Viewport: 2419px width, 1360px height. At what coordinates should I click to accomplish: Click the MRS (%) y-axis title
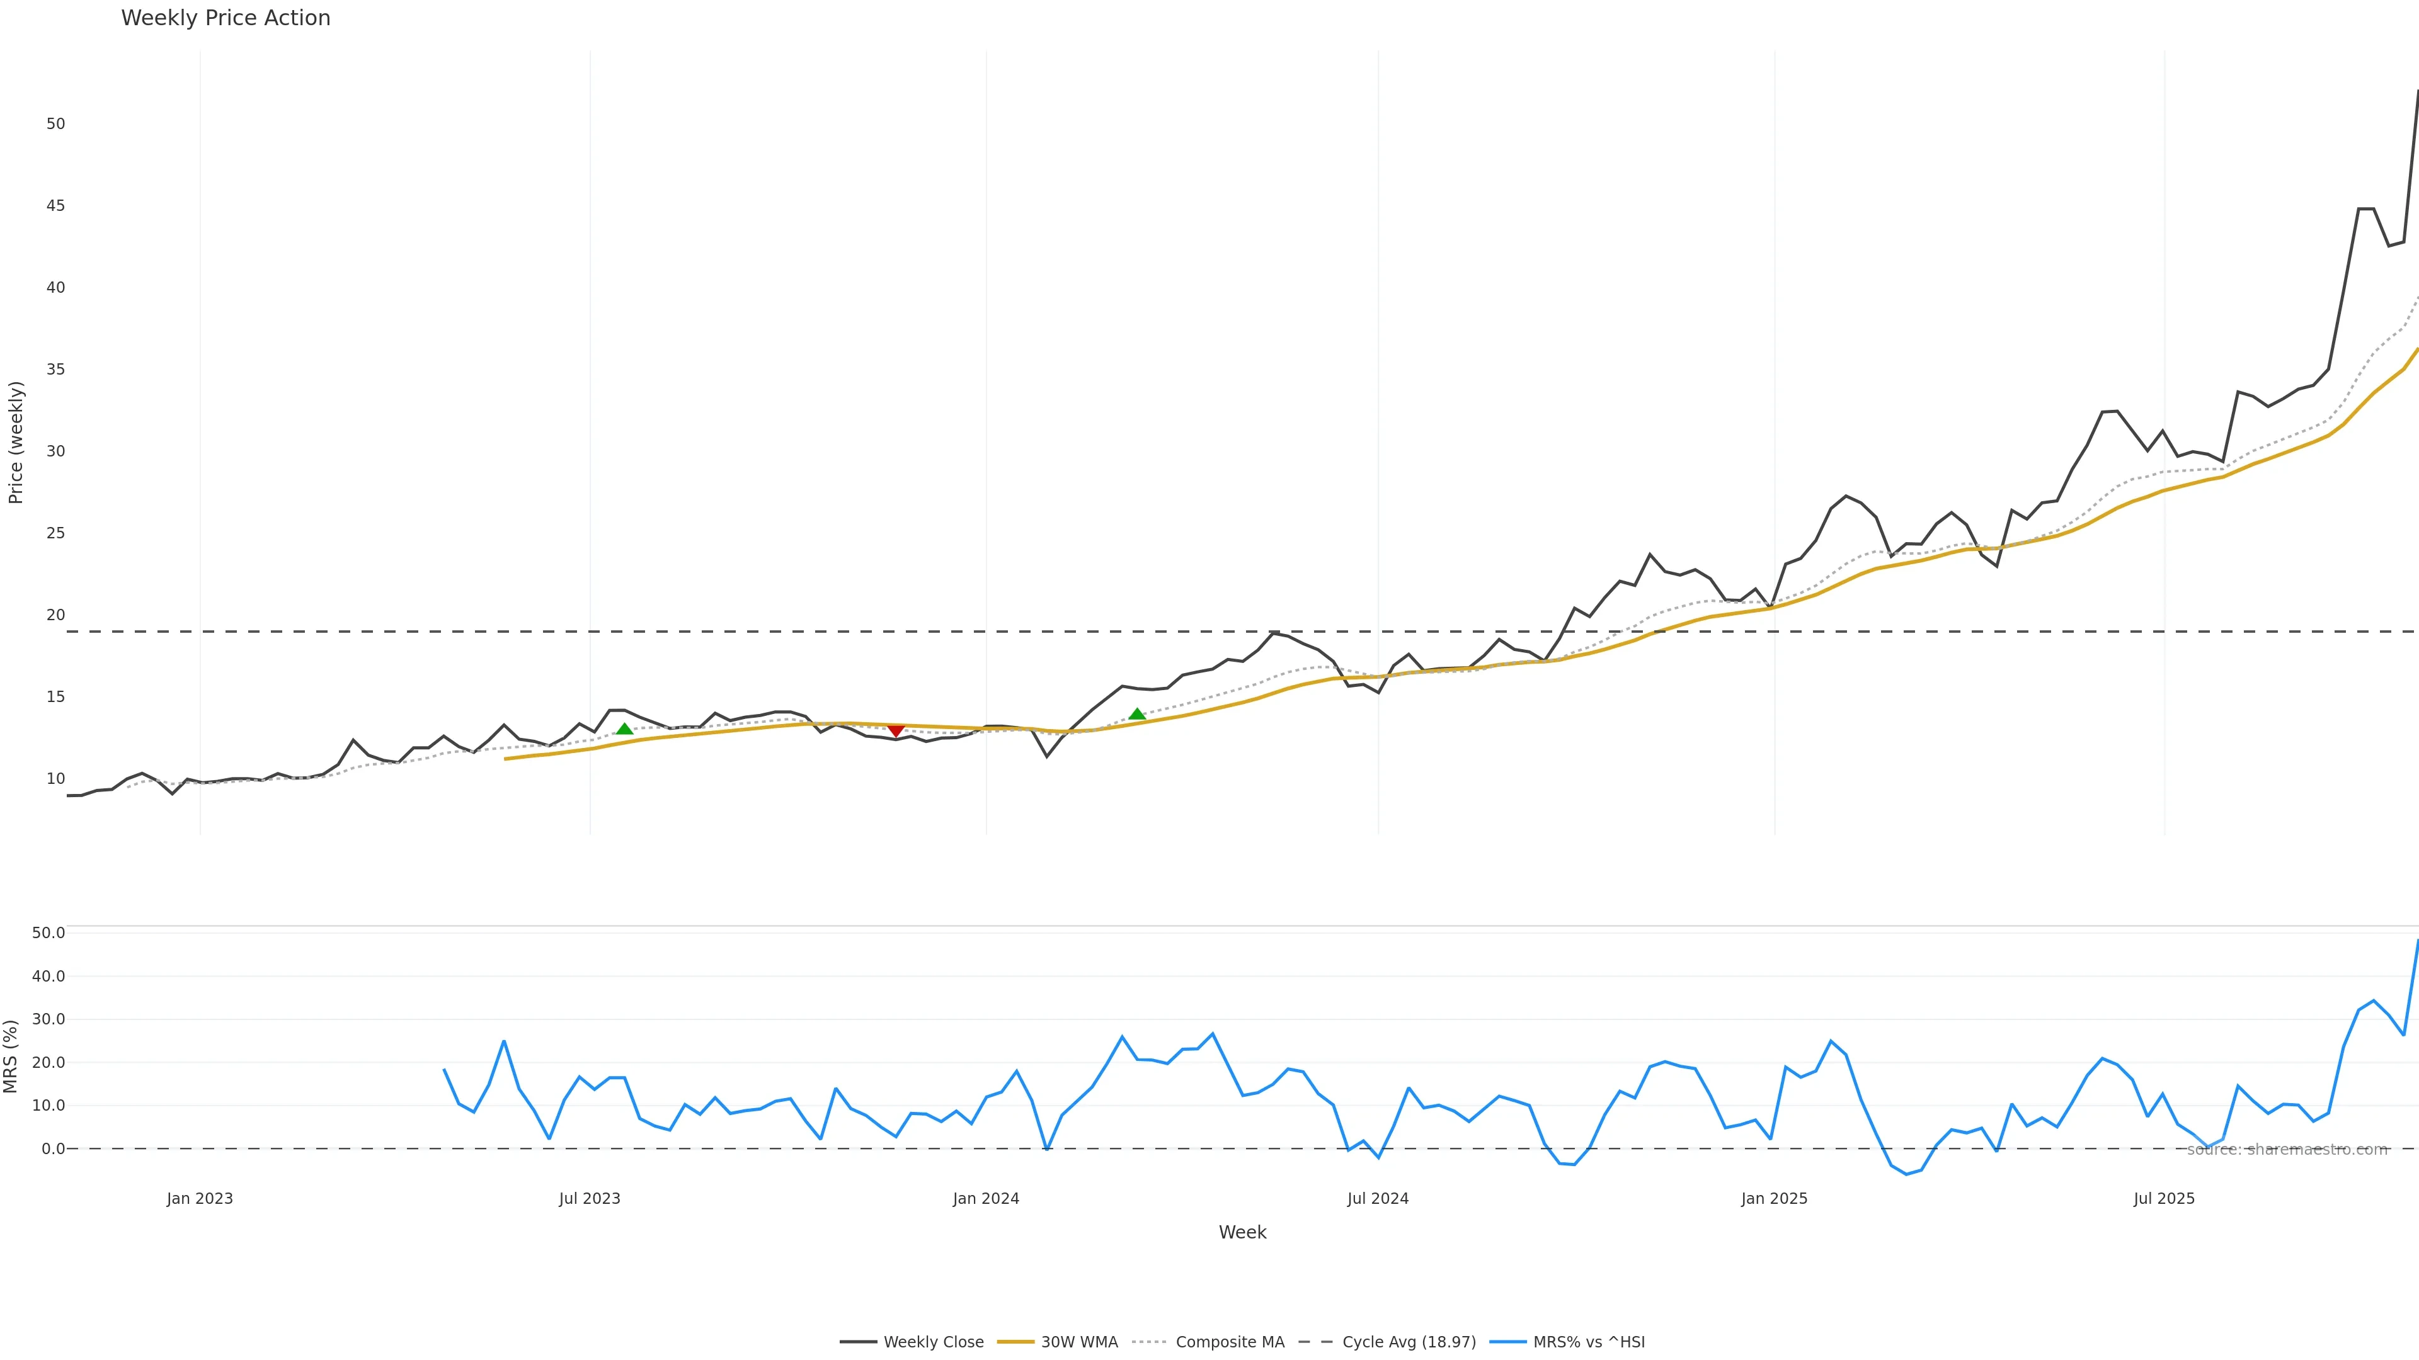(11, 1056)
